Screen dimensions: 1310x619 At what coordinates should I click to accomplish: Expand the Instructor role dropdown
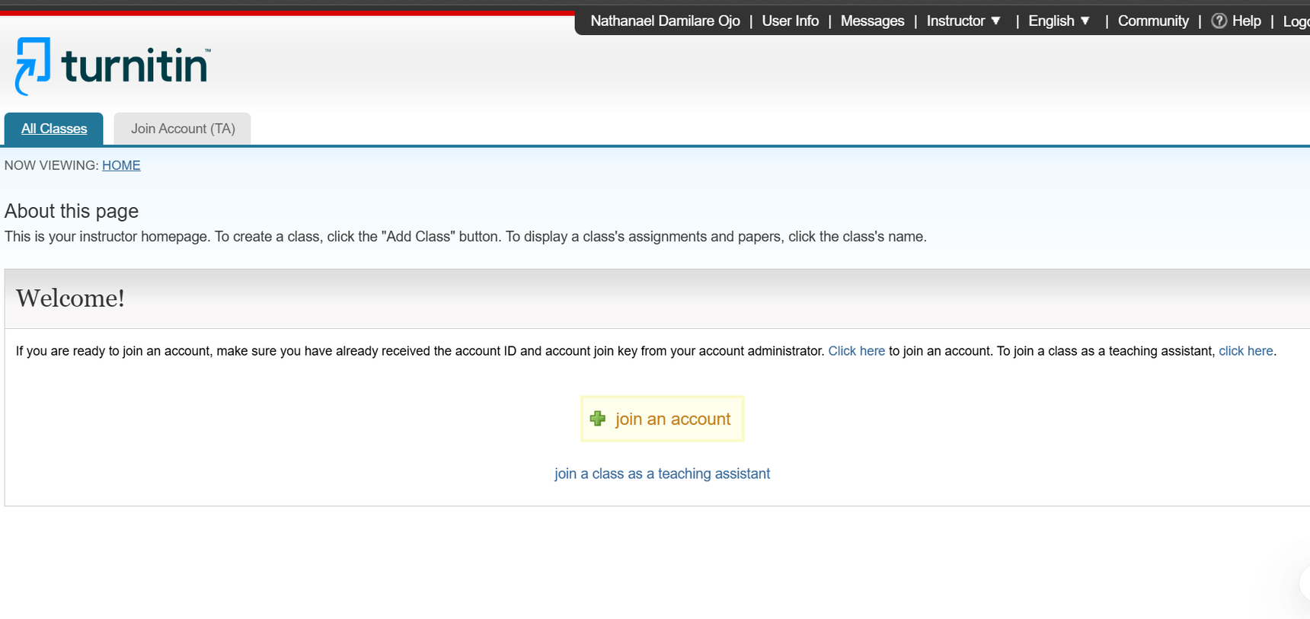tap(963, 21)
